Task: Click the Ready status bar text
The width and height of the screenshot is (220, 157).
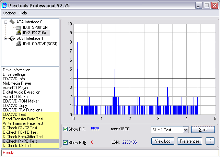Action: (8, 153)
